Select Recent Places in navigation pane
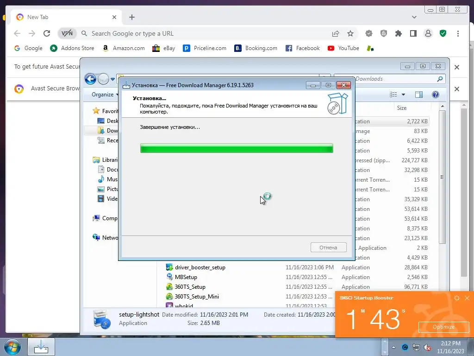 coord(108,140)
